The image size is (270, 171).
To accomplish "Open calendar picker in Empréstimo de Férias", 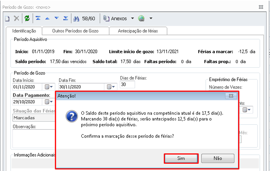I will click(x=246, y=110).
